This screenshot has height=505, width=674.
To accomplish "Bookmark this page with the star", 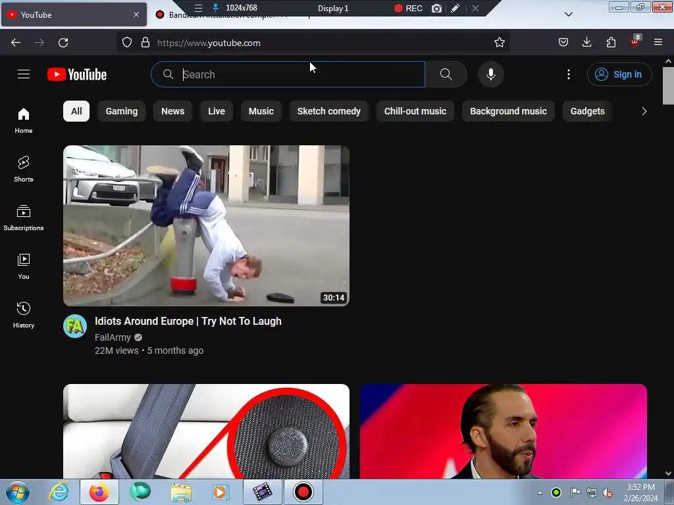I will [499, 43].
